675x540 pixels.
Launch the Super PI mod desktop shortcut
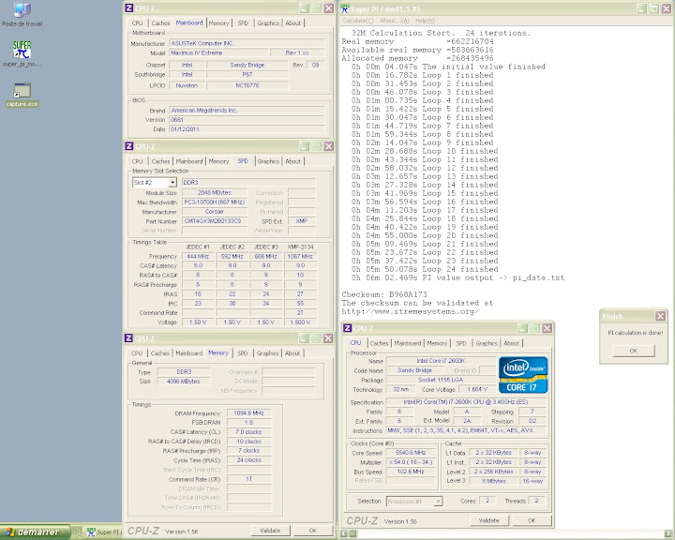pos(22,49)
